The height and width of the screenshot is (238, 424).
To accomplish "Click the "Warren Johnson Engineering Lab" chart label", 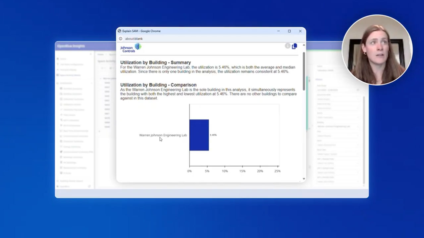I will 163,135.
